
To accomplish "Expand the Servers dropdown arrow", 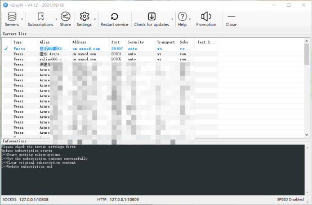I will point(22,19).
